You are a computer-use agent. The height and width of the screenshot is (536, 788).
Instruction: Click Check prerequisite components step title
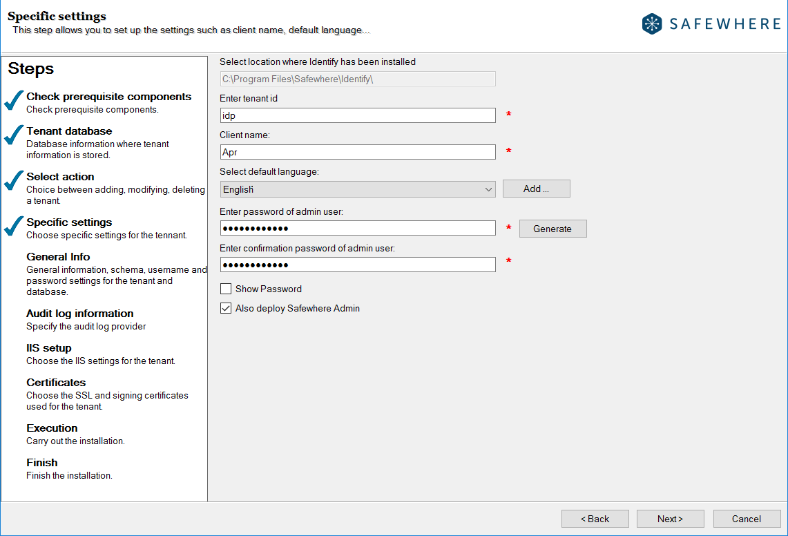108,97
